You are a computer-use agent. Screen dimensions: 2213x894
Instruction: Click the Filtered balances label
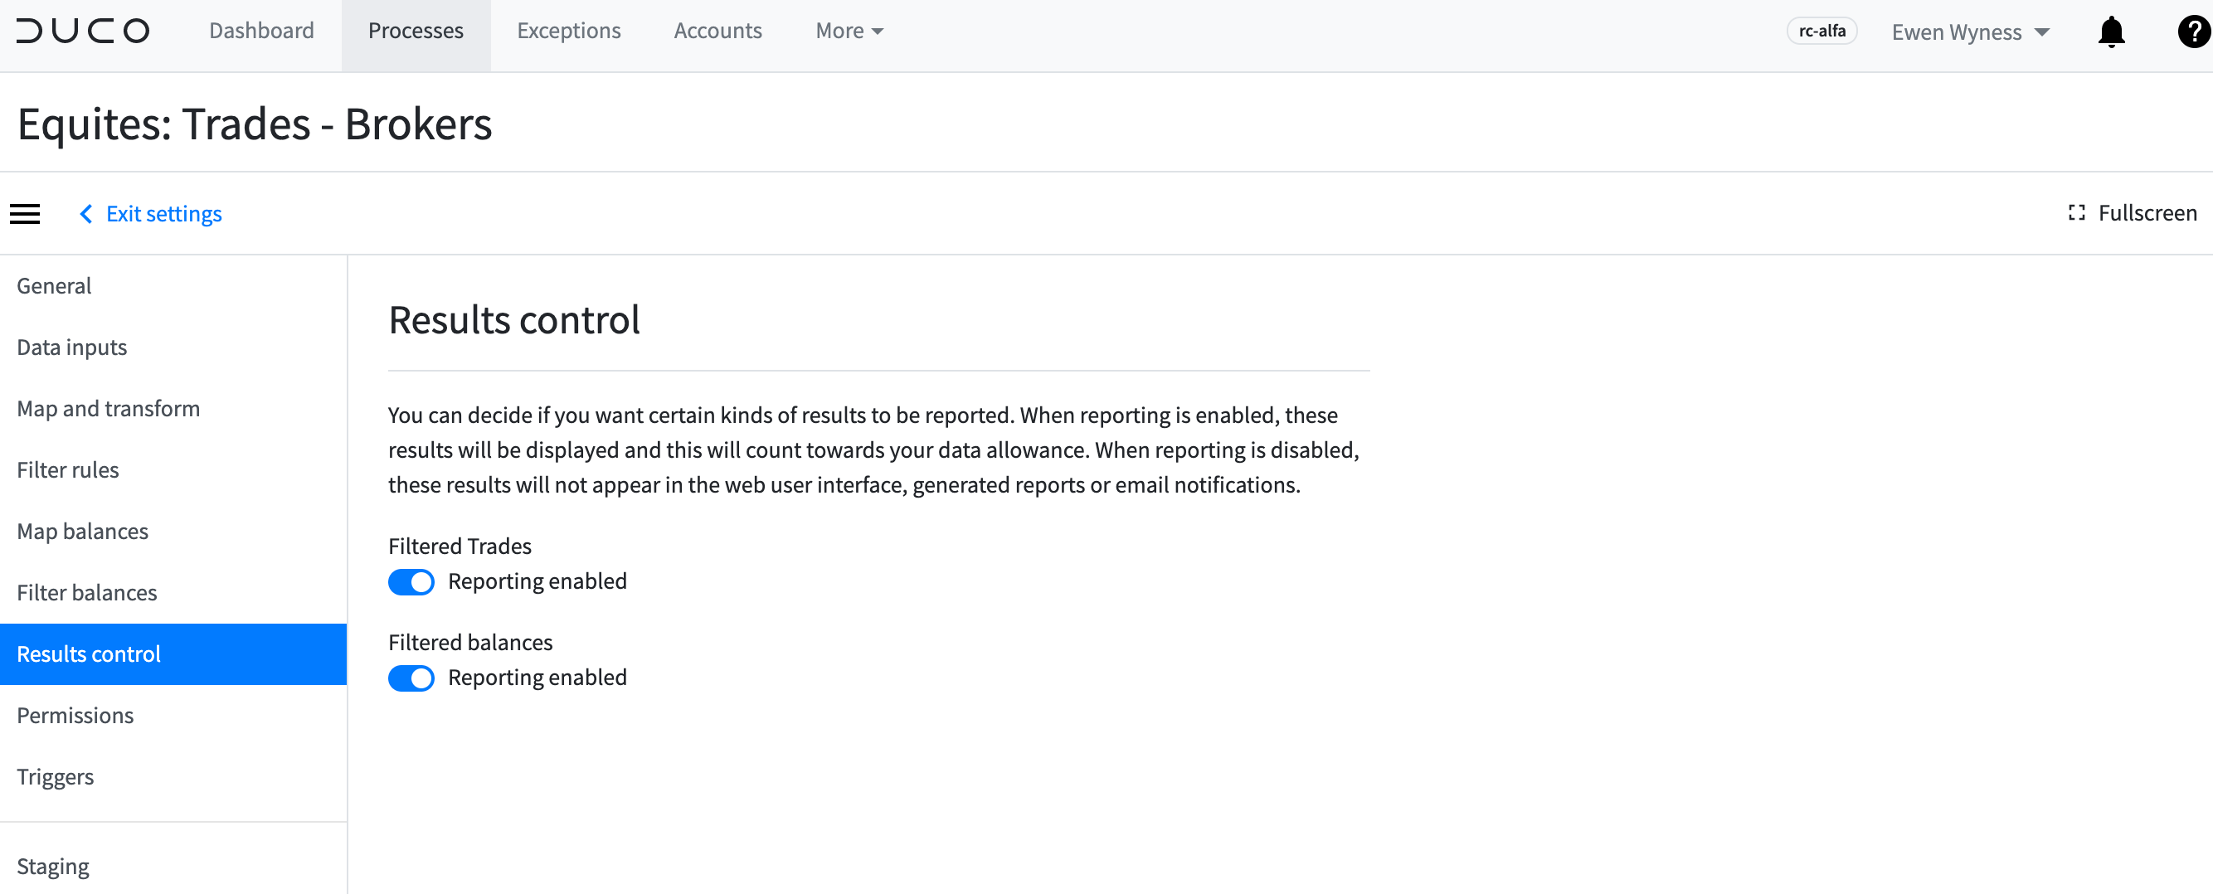(470, 643)
